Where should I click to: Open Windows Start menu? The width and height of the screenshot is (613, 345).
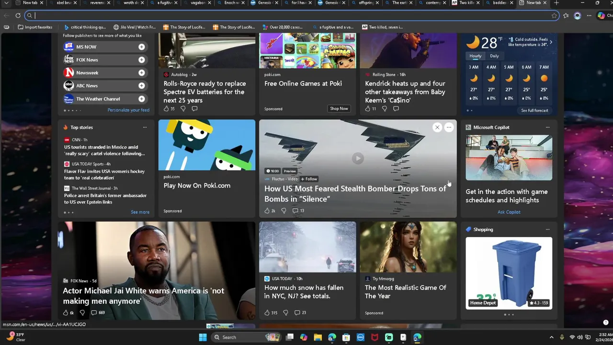click(203, 337)
